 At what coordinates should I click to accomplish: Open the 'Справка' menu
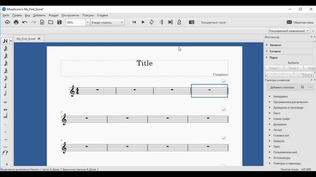102,15
